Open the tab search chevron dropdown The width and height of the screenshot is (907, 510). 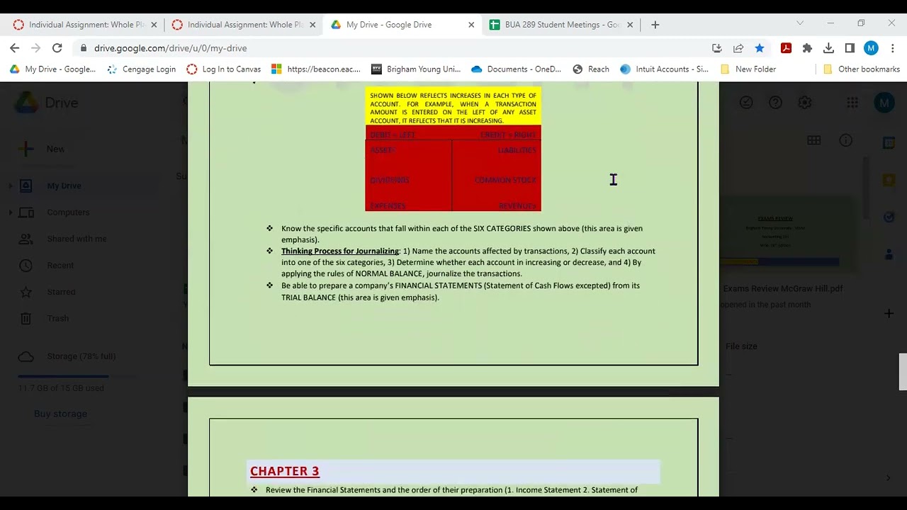coord(800,23)
